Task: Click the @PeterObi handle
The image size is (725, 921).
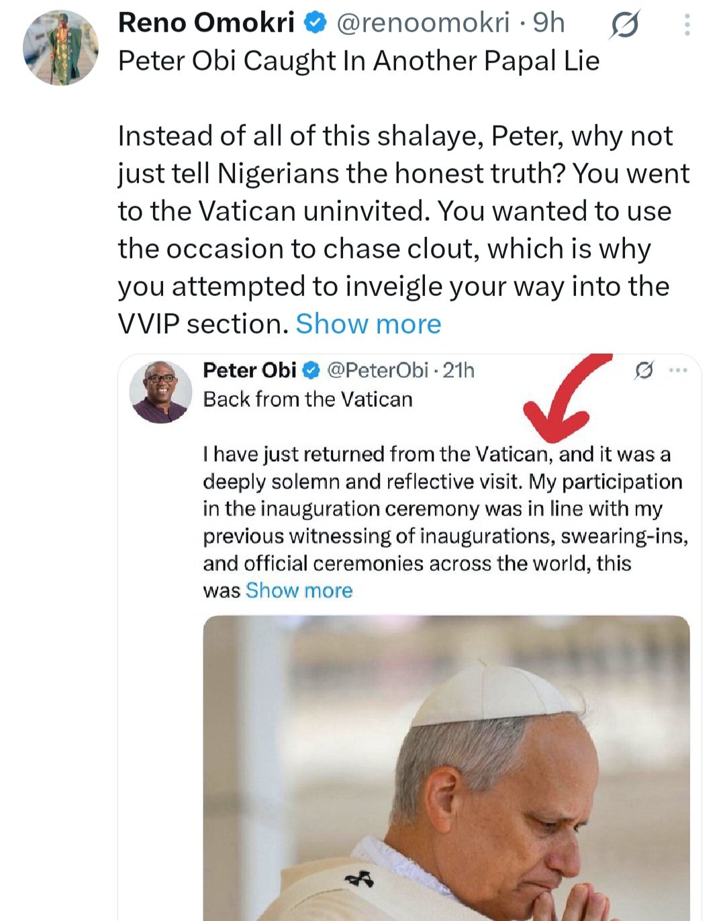Action: [x=377, y=370]
